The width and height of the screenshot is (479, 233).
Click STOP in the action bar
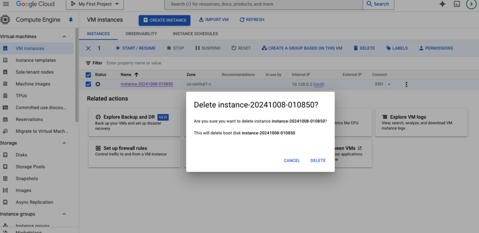[x=175, y=48]
